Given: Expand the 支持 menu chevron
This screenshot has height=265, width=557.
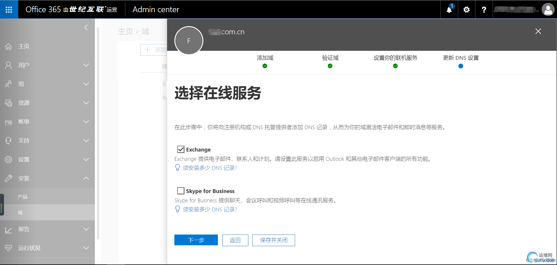Looking at the screenshot, I should pyautogui.click(x=86, y=141).
